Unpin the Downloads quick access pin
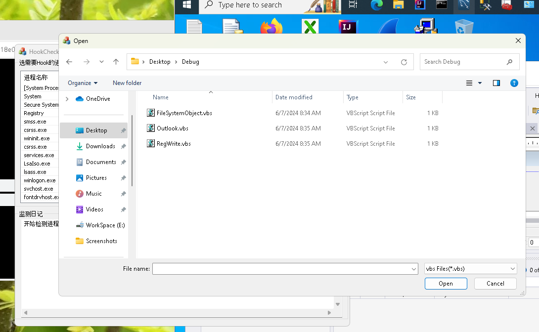Viewport: 539px width, 332px height. (124, 146)
